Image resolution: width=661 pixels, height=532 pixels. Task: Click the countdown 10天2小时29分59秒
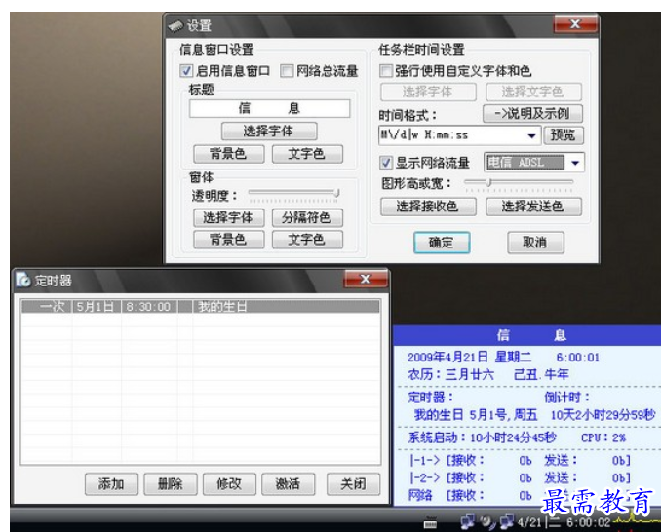pyautogui.click(x=603, y=415)
